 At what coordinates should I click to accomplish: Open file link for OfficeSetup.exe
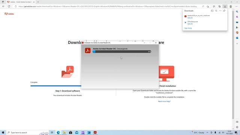[190, 24]
